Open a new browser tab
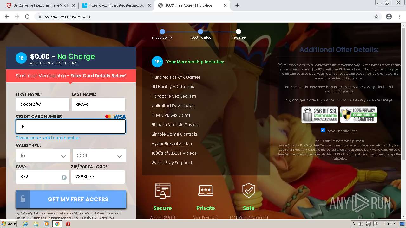The width and height of the screenshot is (406, 228). (x=237, y=5)
